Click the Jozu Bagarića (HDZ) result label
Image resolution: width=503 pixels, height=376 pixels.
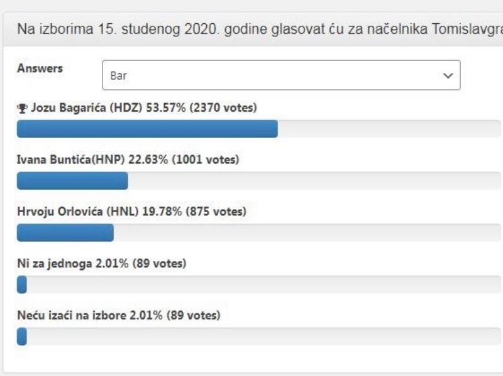pos(144,107)
